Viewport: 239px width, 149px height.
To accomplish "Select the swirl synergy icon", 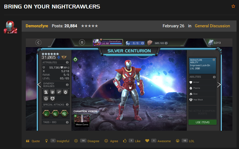I will pos(46,99).
